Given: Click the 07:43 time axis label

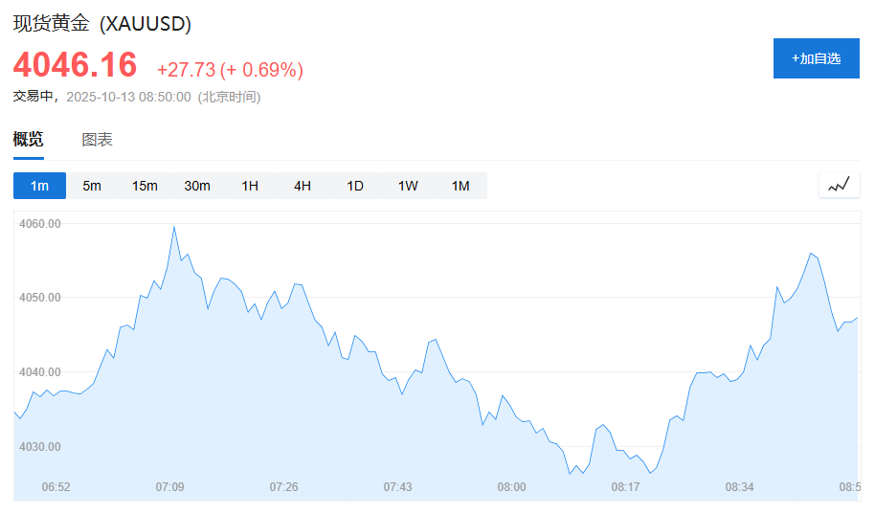Looking at the screenshot, I should pos(397,487).
